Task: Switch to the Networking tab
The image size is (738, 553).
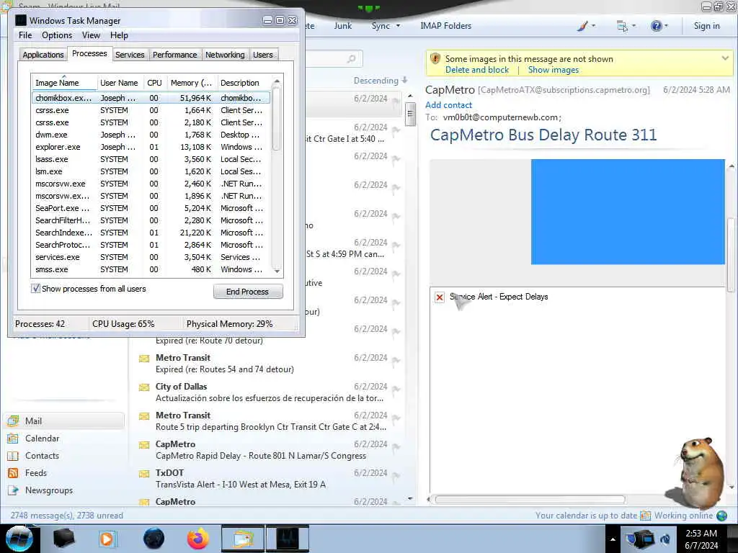Action: click(225, 55)
